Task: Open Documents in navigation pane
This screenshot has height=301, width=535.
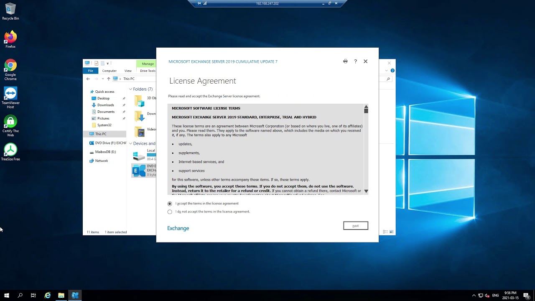Action: 106,112
